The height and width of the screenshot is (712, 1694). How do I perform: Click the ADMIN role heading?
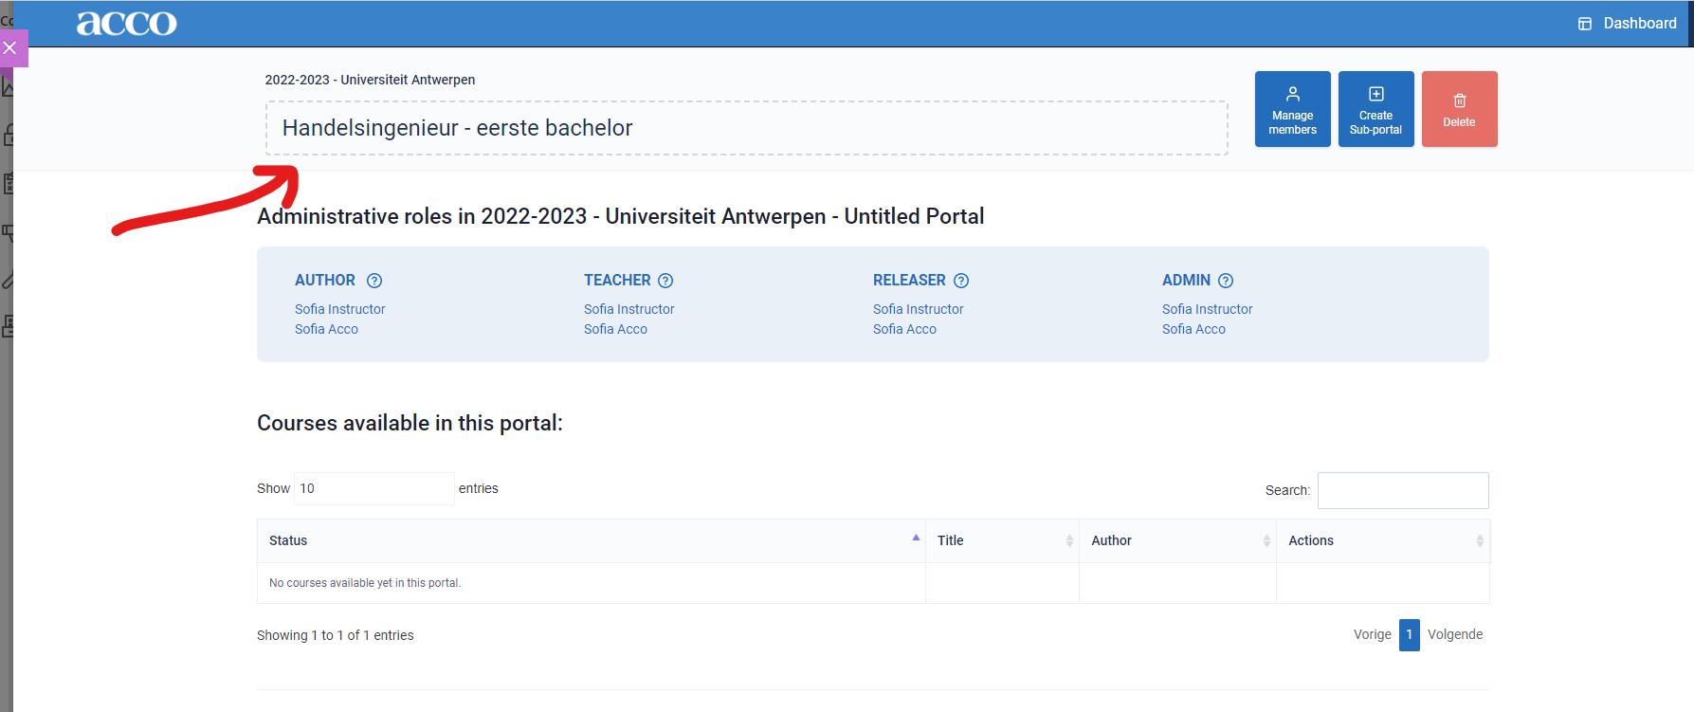click(x=1186, y=281)
